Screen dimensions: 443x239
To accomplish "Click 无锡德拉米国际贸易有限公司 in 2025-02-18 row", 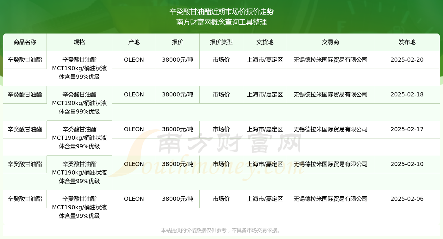I will click(x=330, y=95).
